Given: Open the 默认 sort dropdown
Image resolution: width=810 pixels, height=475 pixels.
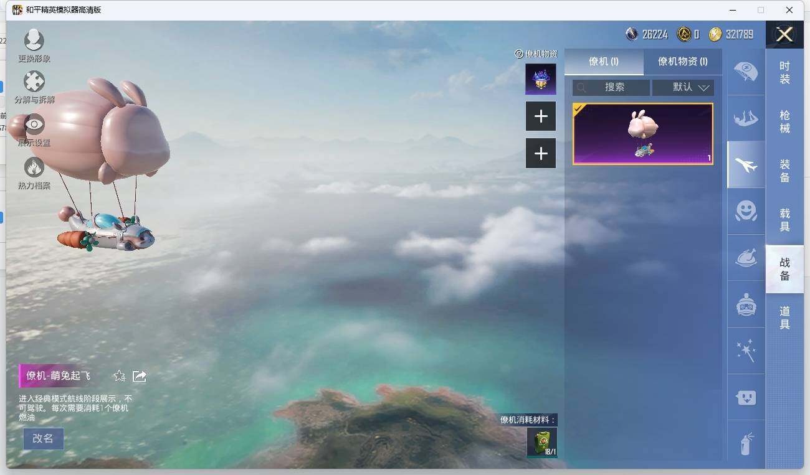Looking at the screenshot, I should point(683,88).
